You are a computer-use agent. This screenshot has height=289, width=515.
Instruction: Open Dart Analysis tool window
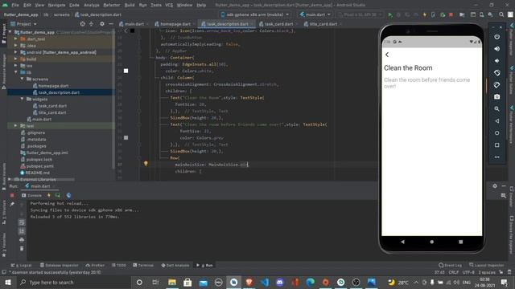click(175, 265)
